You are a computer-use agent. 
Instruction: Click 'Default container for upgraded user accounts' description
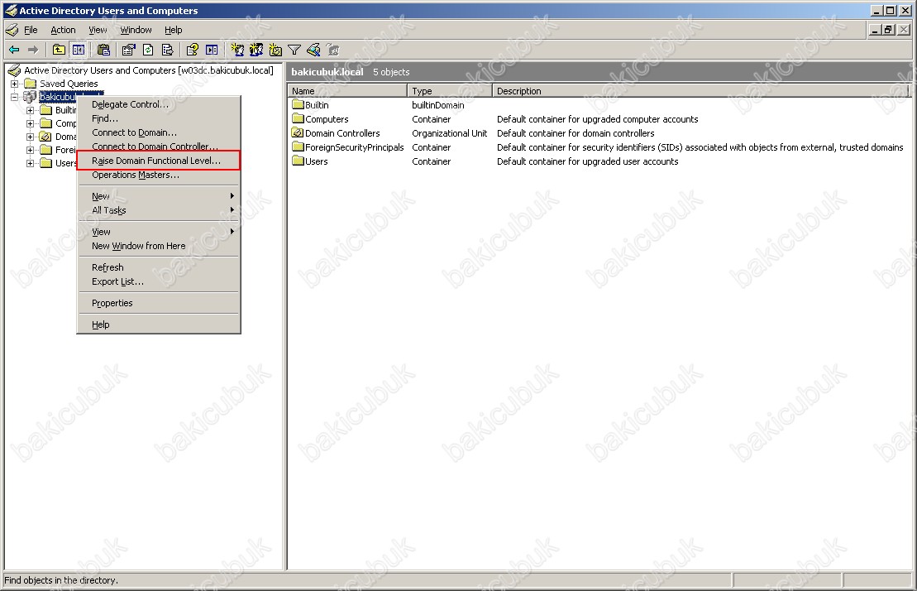coord(587,161)
